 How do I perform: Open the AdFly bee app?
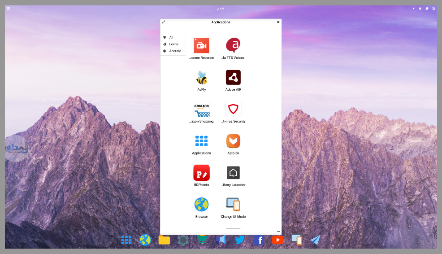[202, 78]
